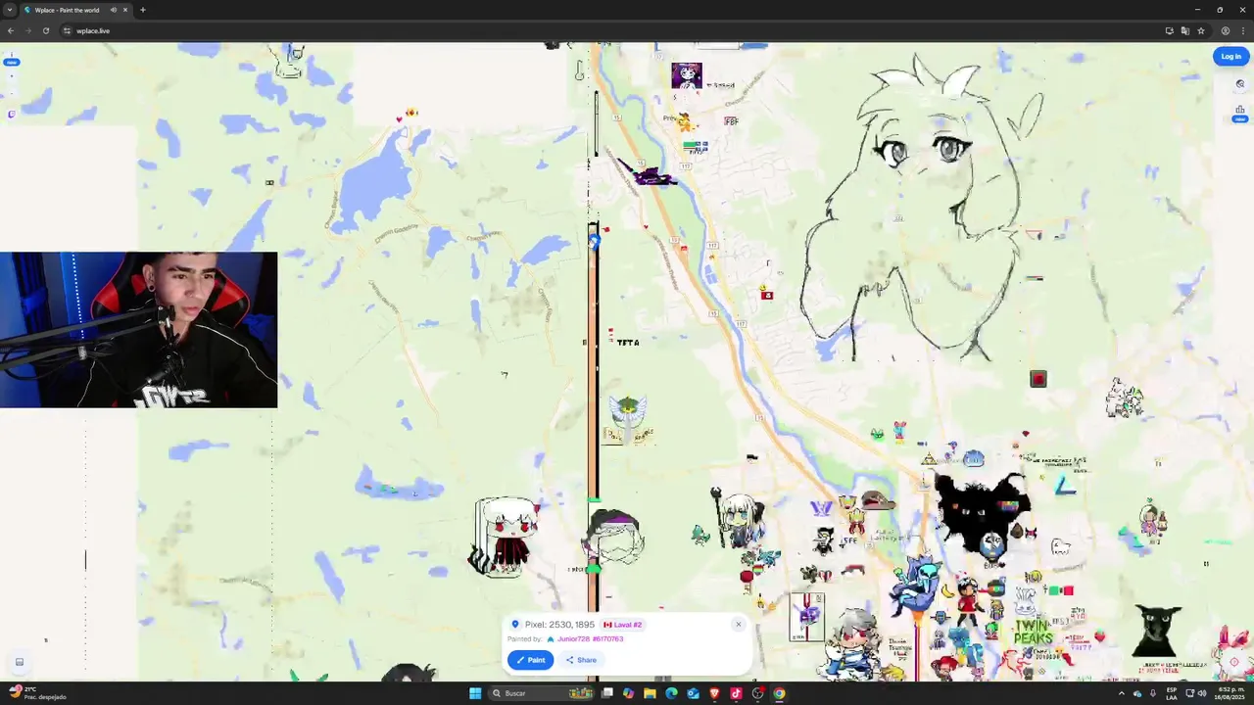Open OBS Studio from taskbar
1254x705 pixels.
tap(757, 693)
